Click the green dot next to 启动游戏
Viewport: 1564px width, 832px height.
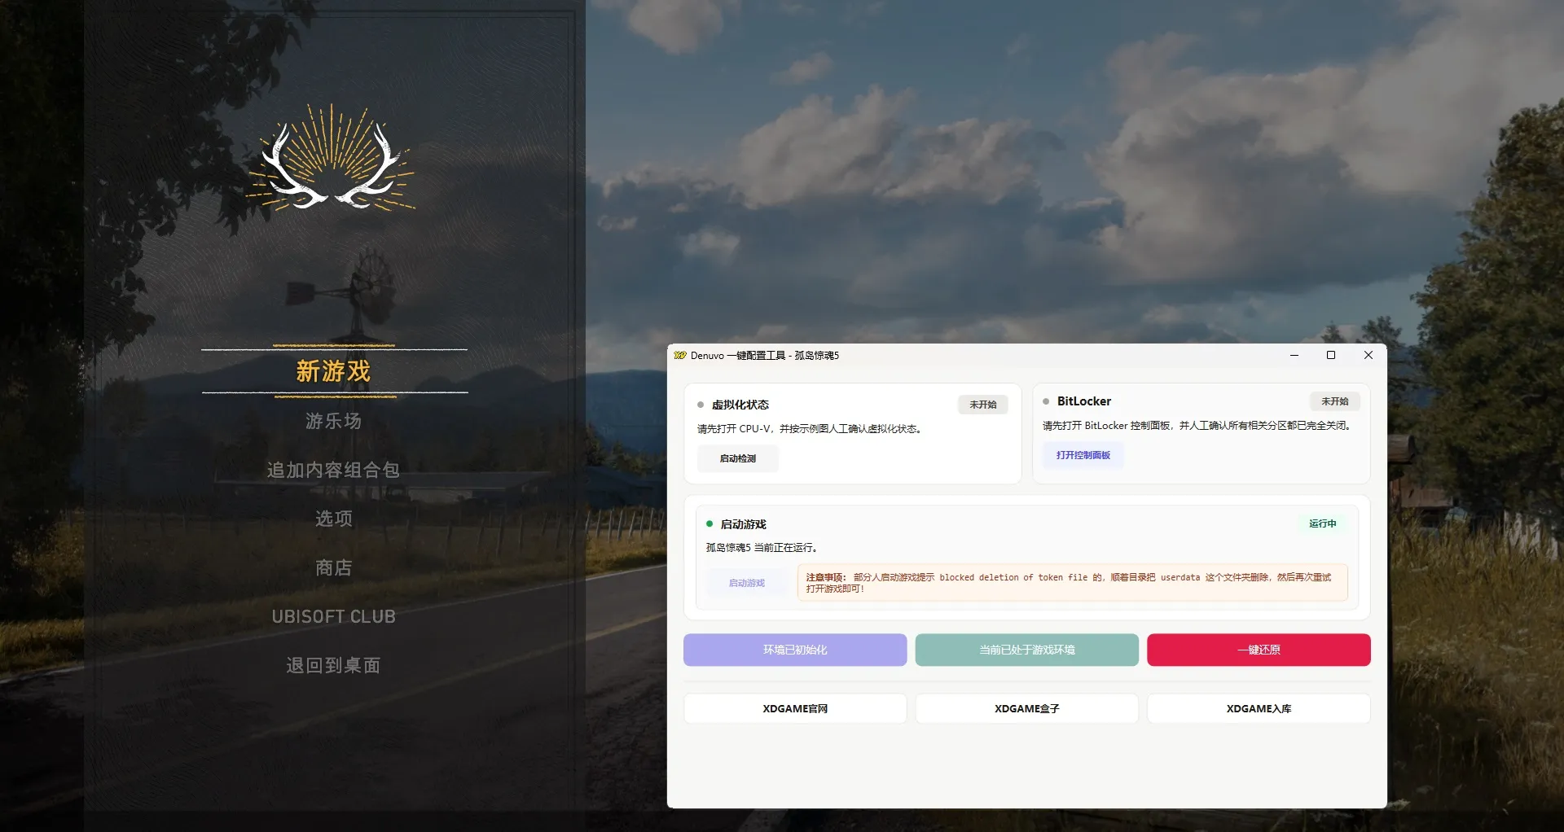coord(708,524)
